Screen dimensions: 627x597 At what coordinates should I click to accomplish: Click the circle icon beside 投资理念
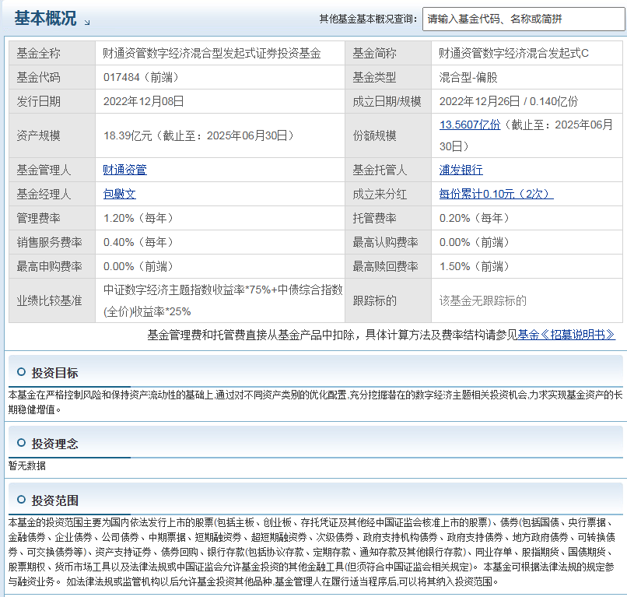(x=21, y=443)
